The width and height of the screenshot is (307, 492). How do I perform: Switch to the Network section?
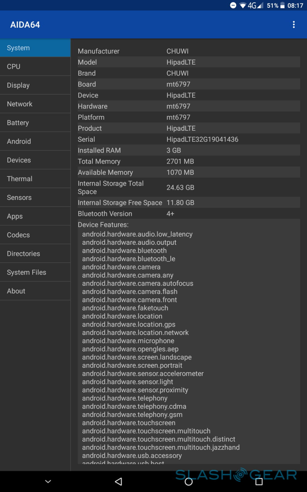tap(35, 104)
